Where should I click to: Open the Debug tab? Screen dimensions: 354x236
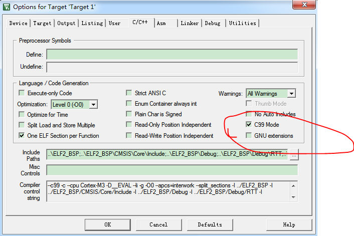point(212,23)
